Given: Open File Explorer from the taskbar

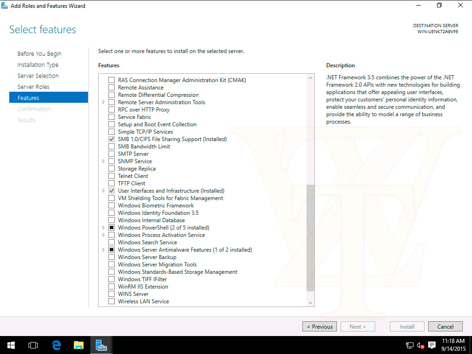Looking at the screenshot, I should point(79,345).
